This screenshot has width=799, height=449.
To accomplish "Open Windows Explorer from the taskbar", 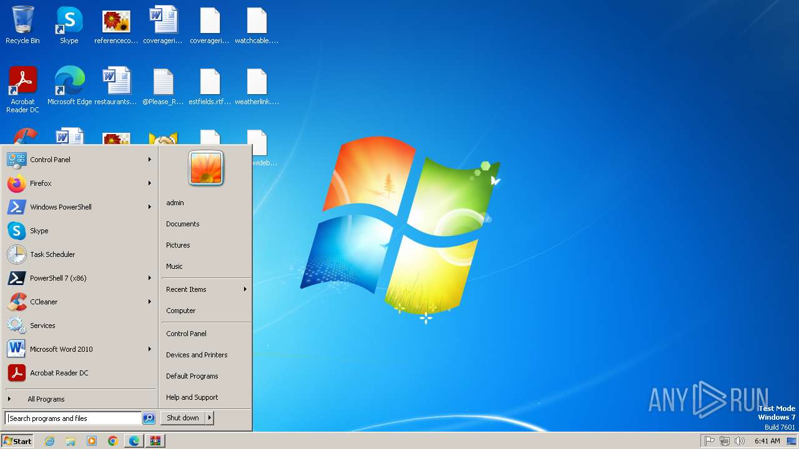I will click(x=71, y=441).
